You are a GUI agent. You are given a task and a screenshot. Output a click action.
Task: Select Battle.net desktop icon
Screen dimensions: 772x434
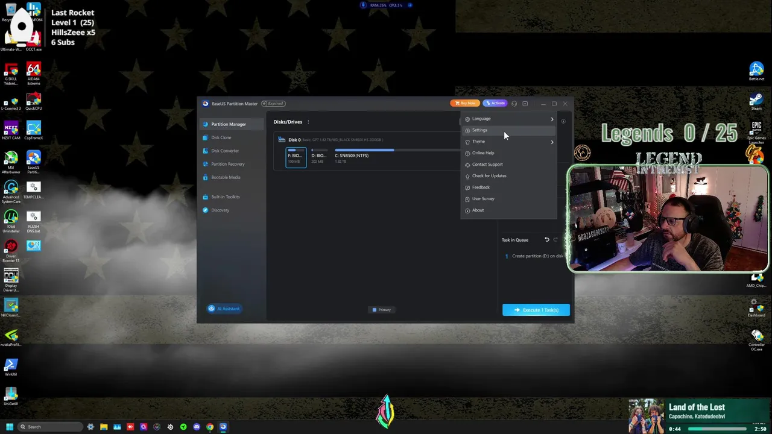click(756, 72)
